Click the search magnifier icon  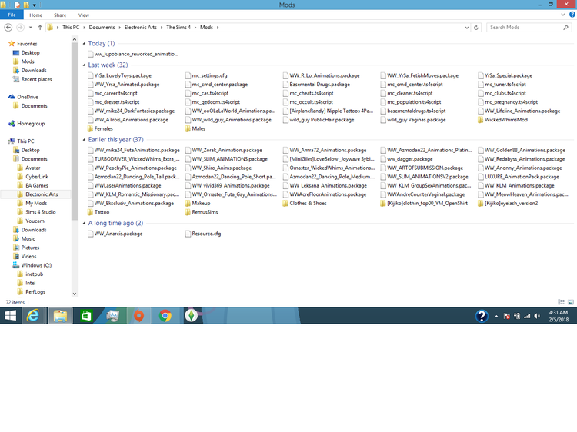tap(565, 28)
